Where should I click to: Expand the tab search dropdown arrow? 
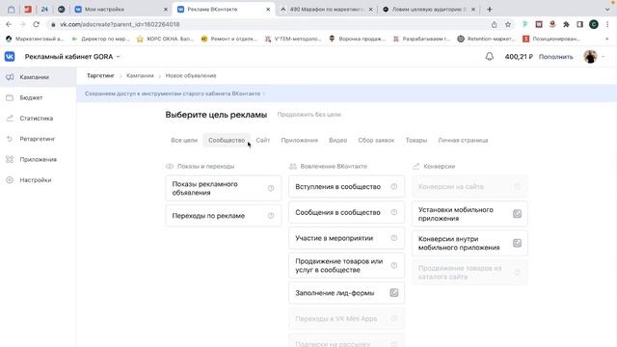(x=607, y=9)
